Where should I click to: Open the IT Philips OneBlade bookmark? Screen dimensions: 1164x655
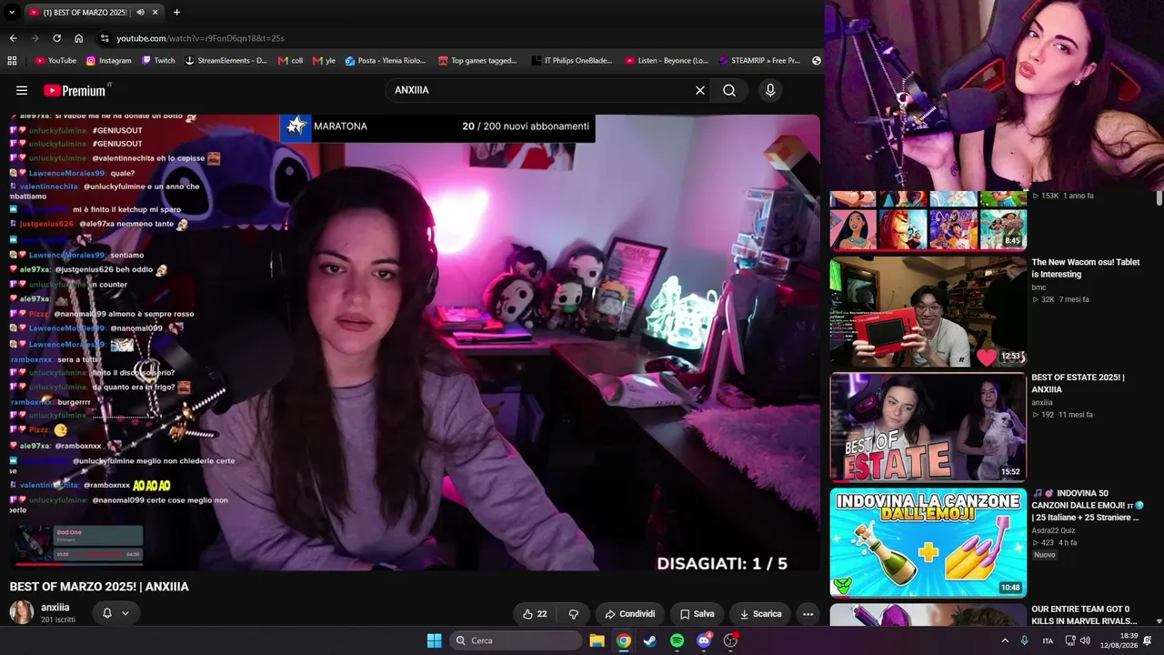tap(572, 61)
